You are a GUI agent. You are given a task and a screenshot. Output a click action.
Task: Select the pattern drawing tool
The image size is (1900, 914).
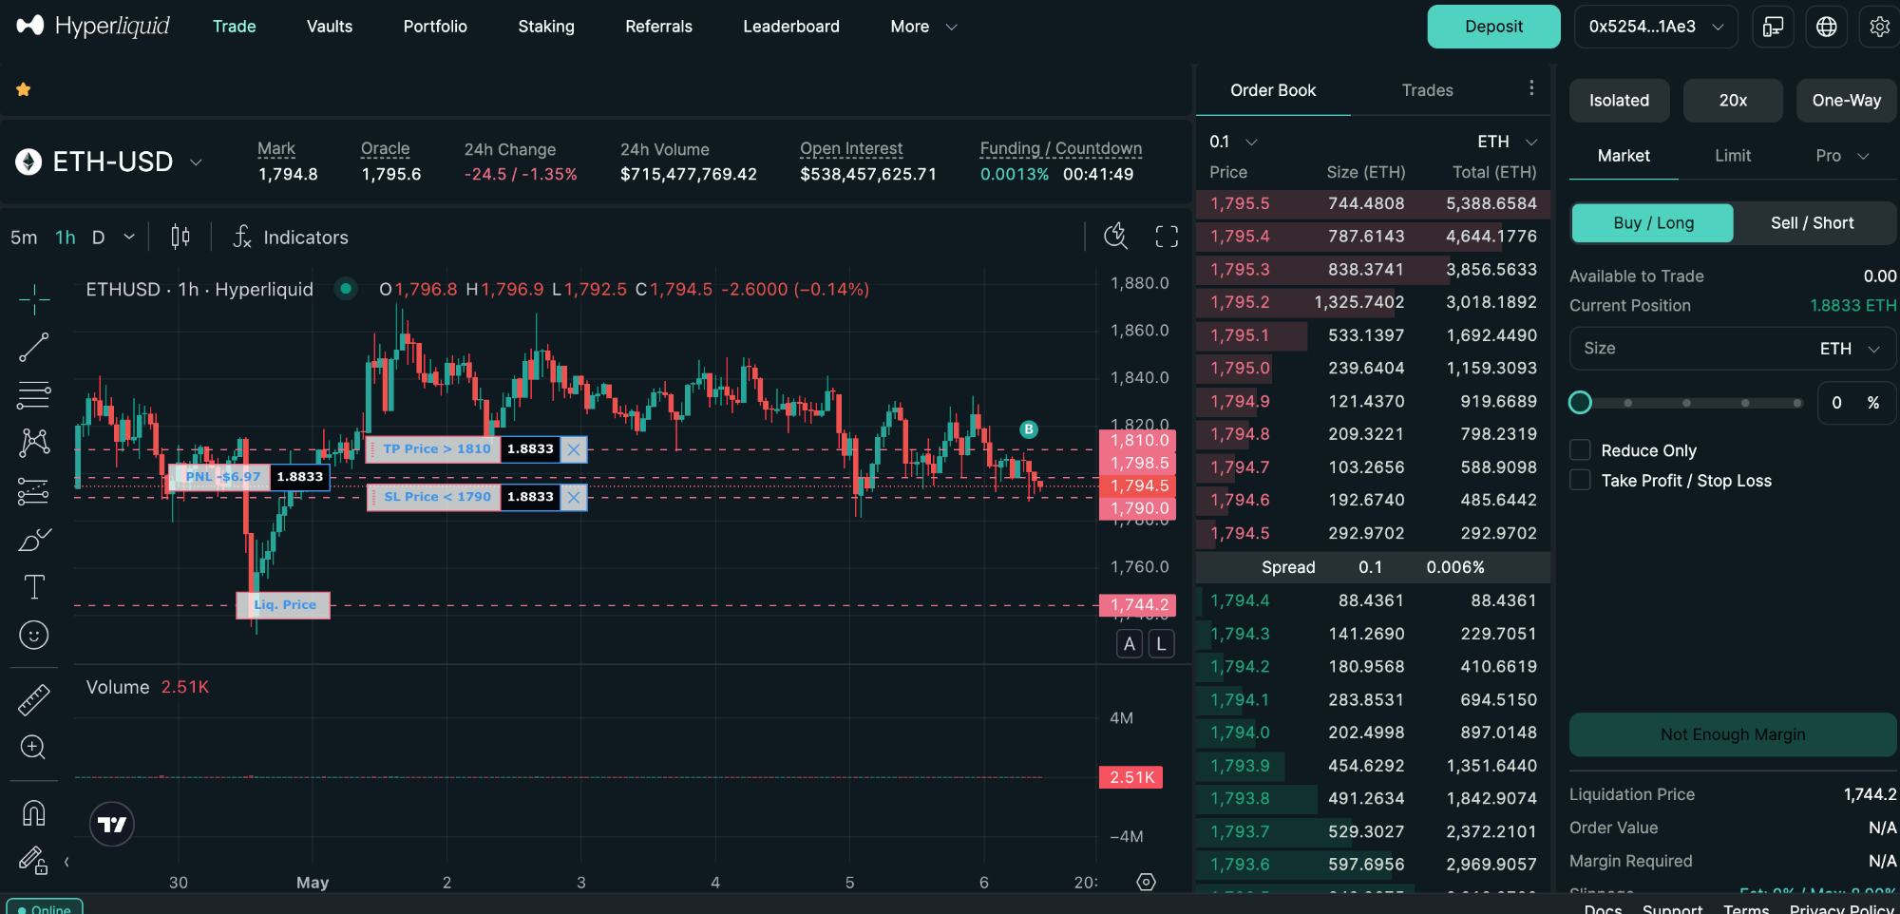[x=34, y=442]
